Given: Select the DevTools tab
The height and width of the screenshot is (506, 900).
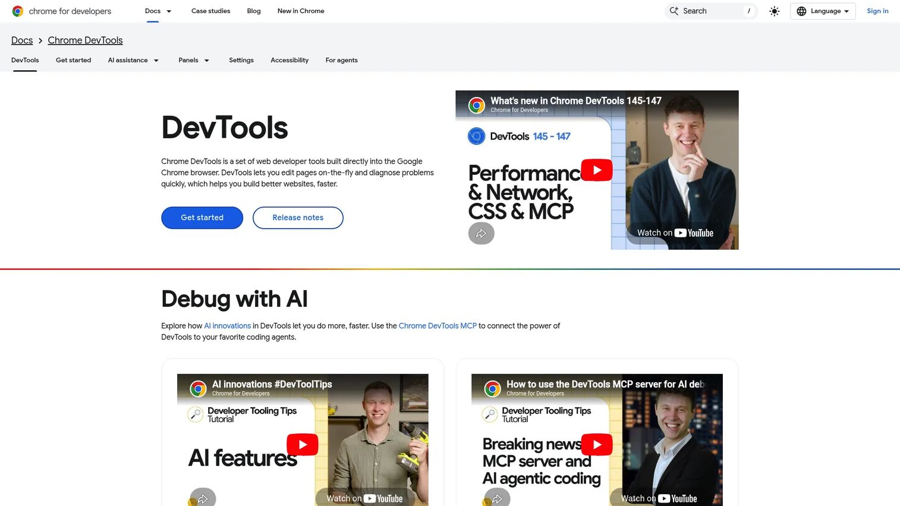Looking at the screenshot, I should (25, 60).
